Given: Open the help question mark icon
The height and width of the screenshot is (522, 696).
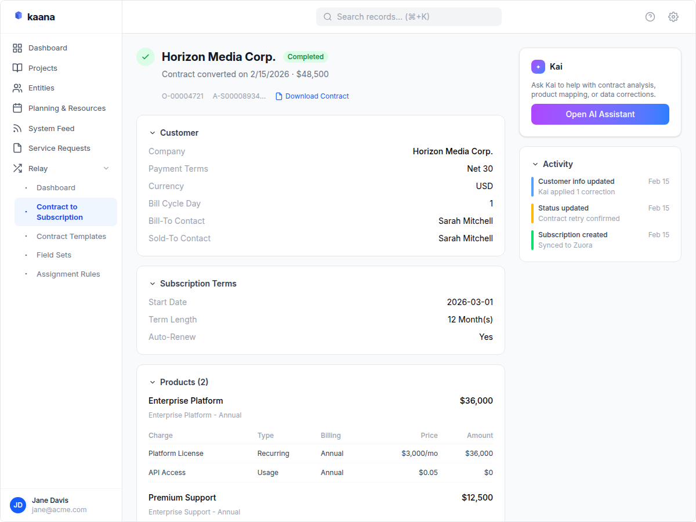Looking at the screenshot, I should coord(650,17).
